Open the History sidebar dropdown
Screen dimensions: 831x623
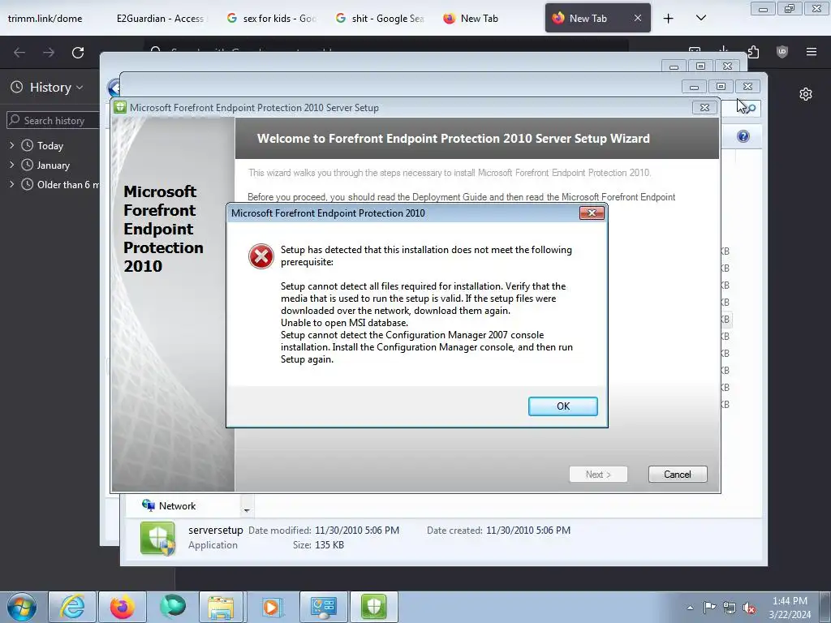click(x=48, y=88)
